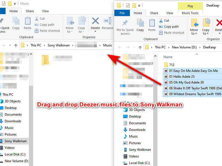Select 3D Objects in left window sidebar
Image resolution: width=222 pixels, height=166 pixels.
click(12, 101)
